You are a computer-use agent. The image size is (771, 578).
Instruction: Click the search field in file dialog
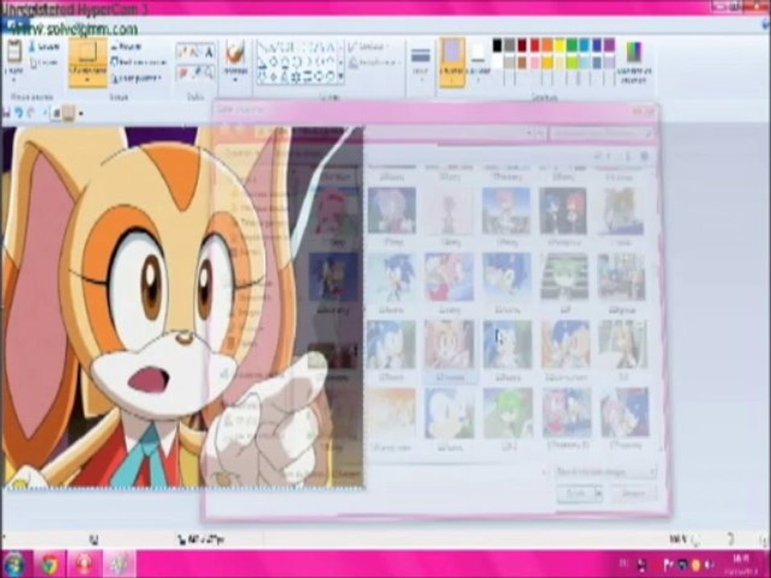pyautogui.click(x=601, y=133)
